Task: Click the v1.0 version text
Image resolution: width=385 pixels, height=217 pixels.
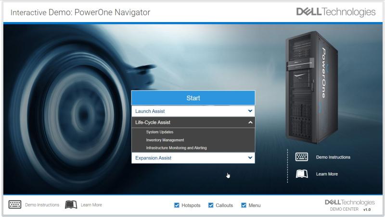Action: [367, 210]
